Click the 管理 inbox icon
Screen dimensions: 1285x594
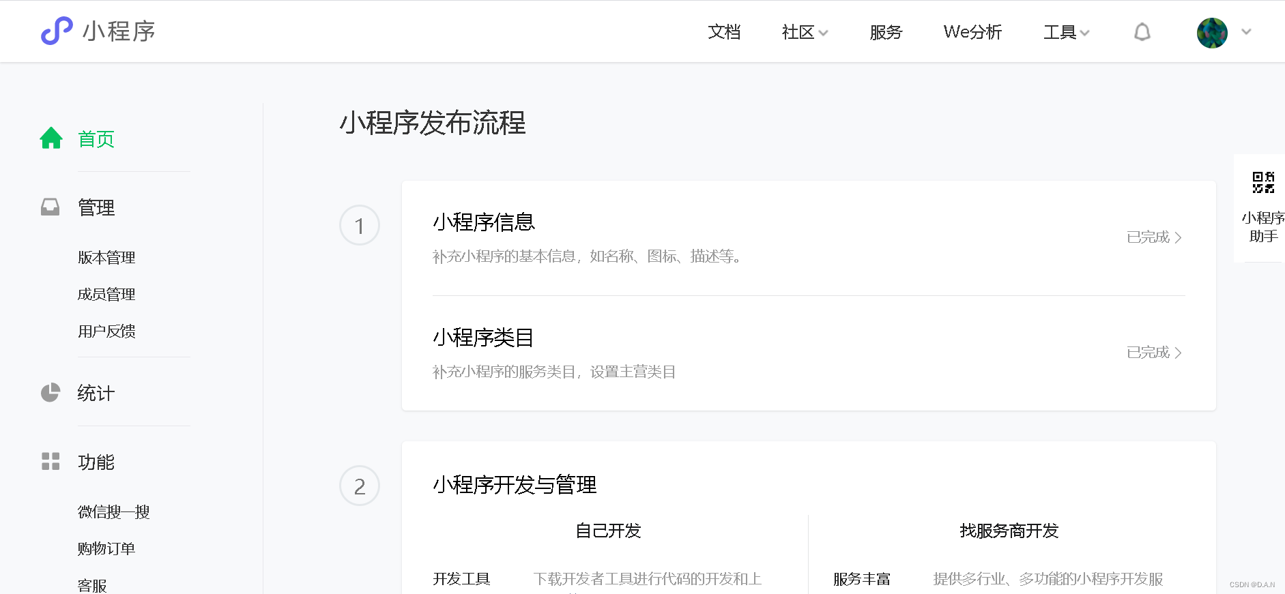tap(50, 207)
